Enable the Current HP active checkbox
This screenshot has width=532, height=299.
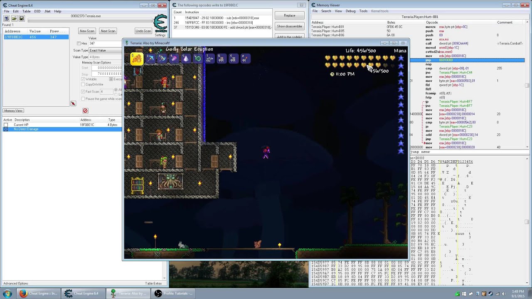coord(6,125)
